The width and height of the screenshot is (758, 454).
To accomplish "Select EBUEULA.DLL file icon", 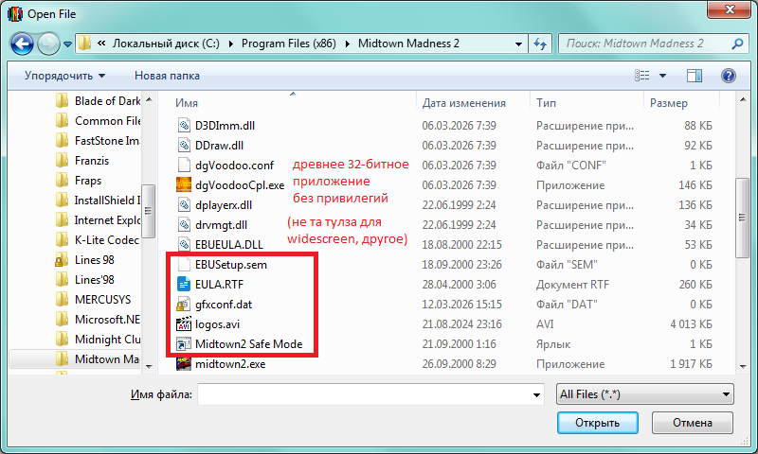I will click(x=184, y=245).
